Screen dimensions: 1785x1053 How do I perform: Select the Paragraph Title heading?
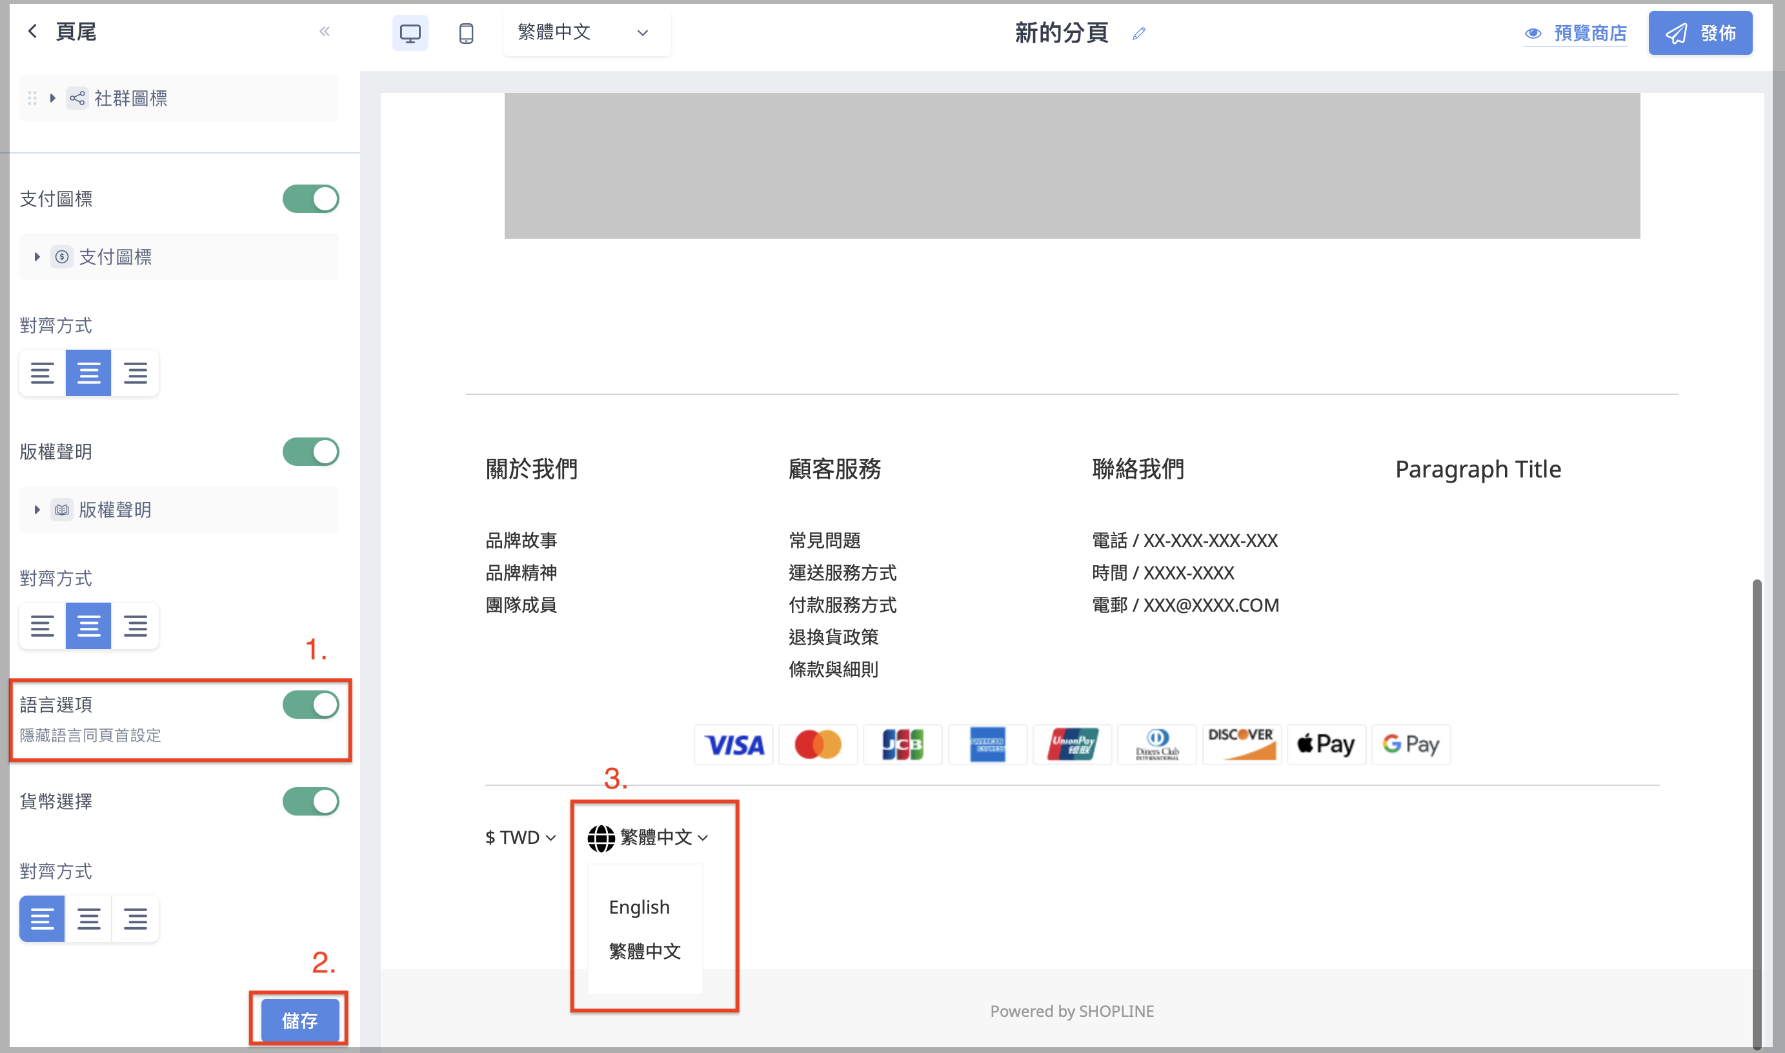[x=1478, y=469]
